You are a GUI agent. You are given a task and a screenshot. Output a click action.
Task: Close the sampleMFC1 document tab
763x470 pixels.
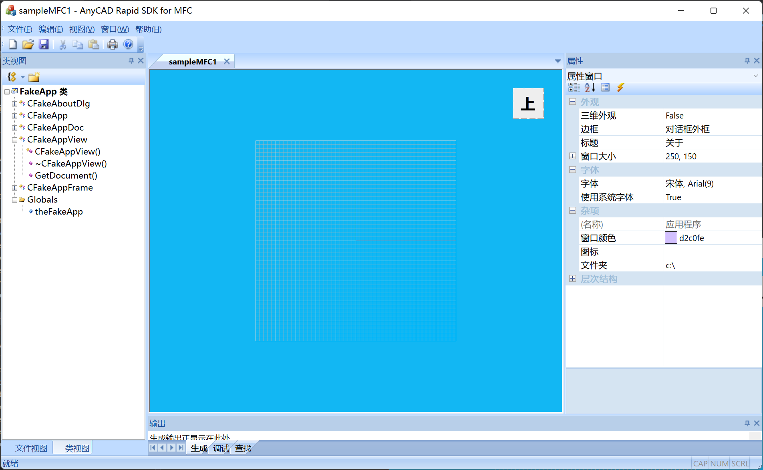(x=227, y=61)
